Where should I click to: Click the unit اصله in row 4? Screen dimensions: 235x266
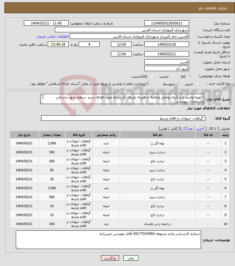tap(106, 170)
